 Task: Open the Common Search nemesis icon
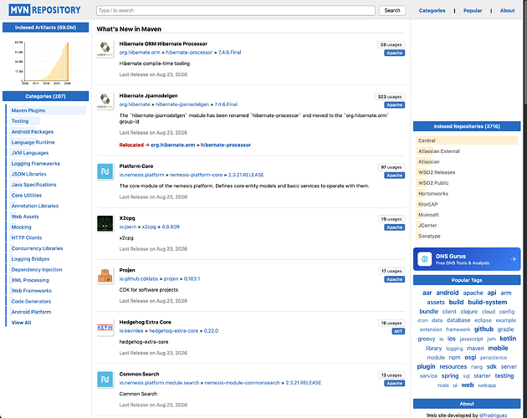click(x=105, y=380)
